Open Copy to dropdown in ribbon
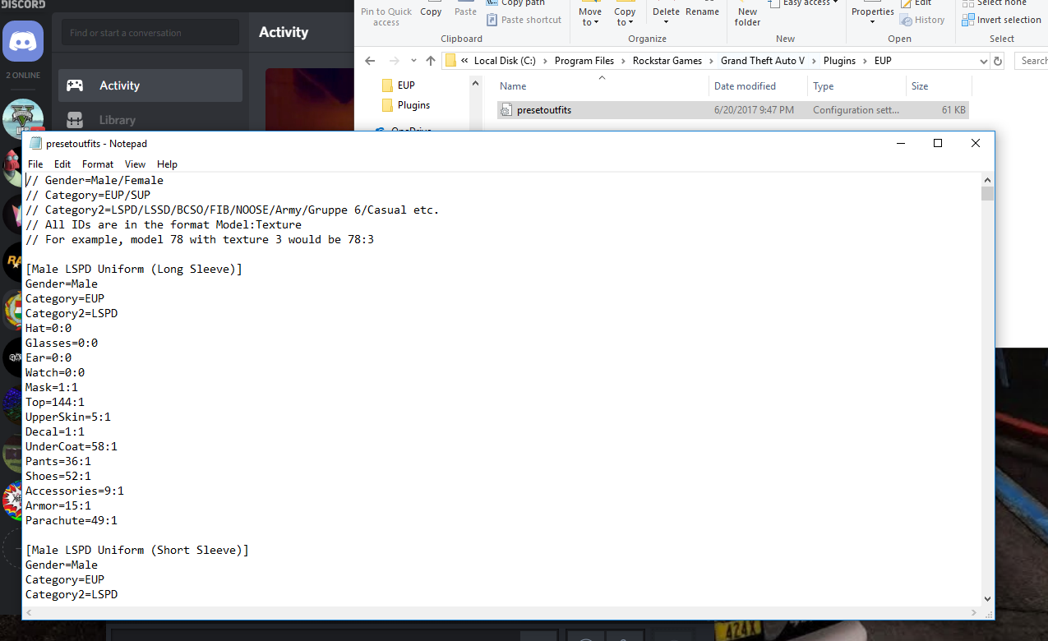 [x=625, y=16]
